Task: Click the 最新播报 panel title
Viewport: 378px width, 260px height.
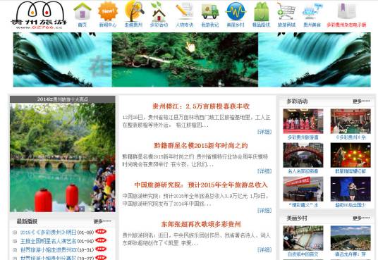Action: [x=27, y=221]
